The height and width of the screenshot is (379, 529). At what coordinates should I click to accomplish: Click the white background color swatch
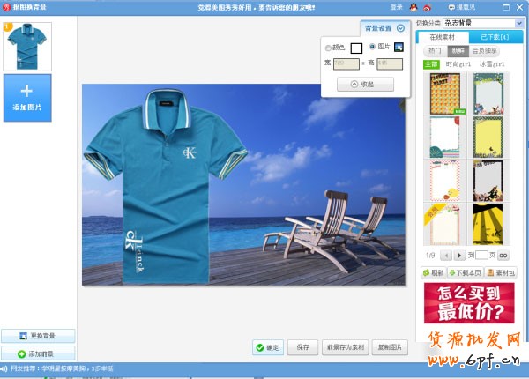(356, 48)
